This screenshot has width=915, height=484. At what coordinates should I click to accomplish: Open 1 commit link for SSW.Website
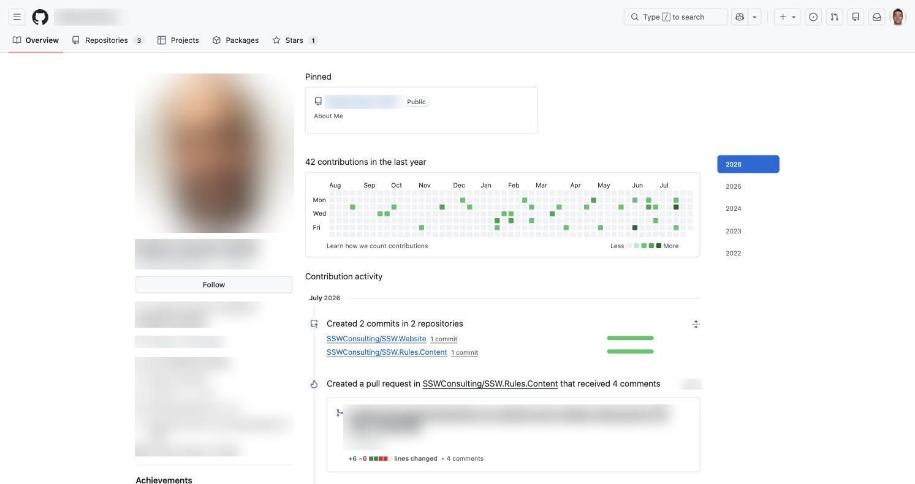click(444, 339)
